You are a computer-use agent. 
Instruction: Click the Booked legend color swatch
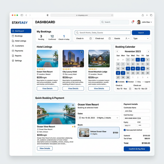click(127, 82)
